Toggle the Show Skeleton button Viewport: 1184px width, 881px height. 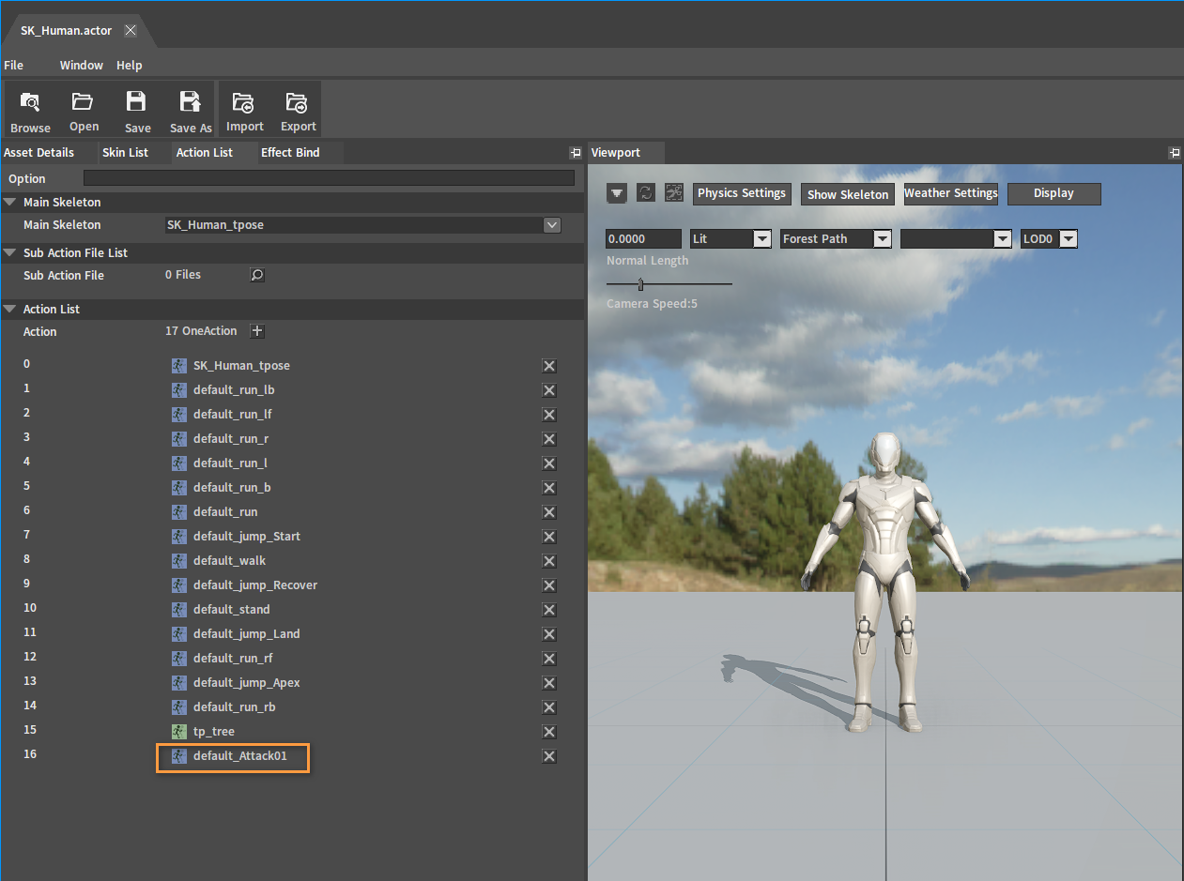(x=848, y=194)
